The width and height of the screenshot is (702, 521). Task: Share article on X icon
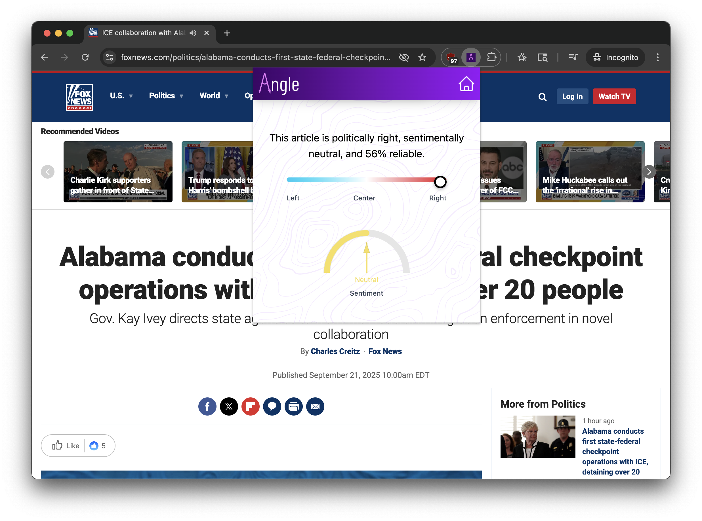click(x=229, y=406)
